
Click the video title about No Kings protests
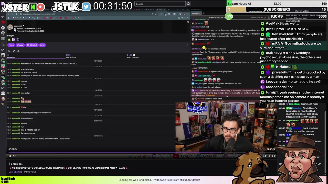tap(68, 168)
